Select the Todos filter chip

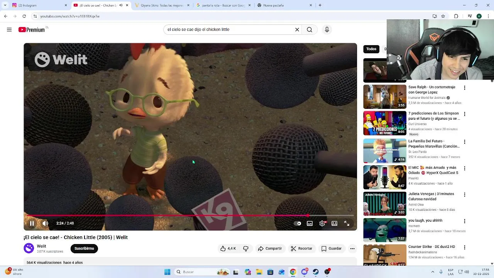[371, 49]
